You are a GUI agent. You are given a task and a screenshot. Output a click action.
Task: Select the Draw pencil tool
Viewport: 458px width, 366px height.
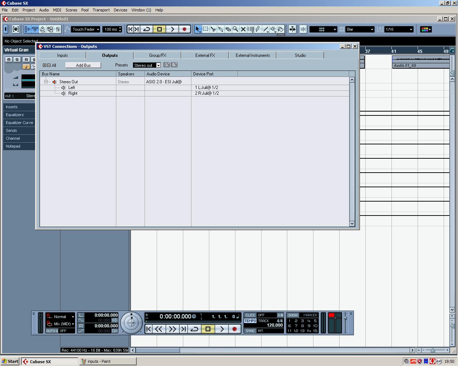pos(258,29)
